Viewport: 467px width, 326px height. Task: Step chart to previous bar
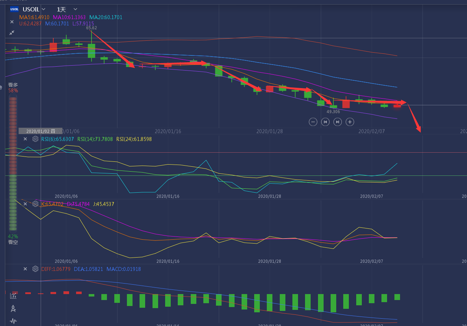325,122
